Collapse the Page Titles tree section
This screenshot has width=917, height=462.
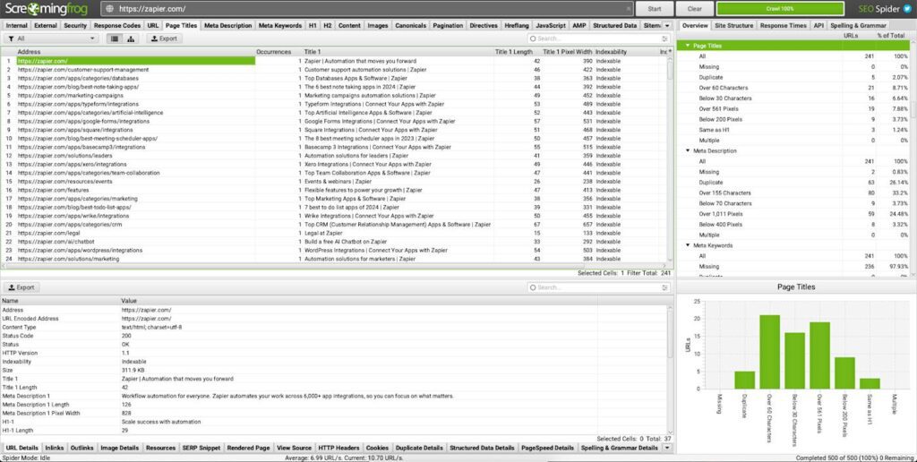coord(687,46)
